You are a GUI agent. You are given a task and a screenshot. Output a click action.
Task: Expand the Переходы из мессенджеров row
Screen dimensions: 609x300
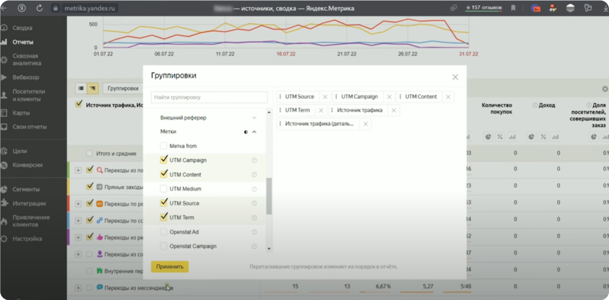(x=78, y=288)
